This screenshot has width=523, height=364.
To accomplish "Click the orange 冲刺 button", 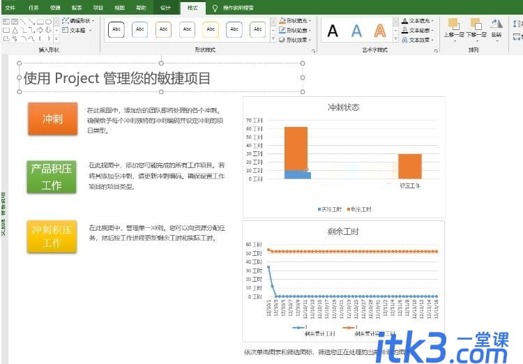I will coord(53,119).
